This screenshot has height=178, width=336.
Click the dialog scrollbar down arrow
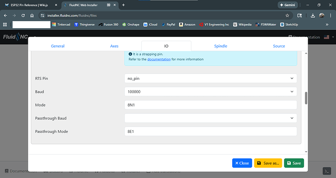point(306,152)
